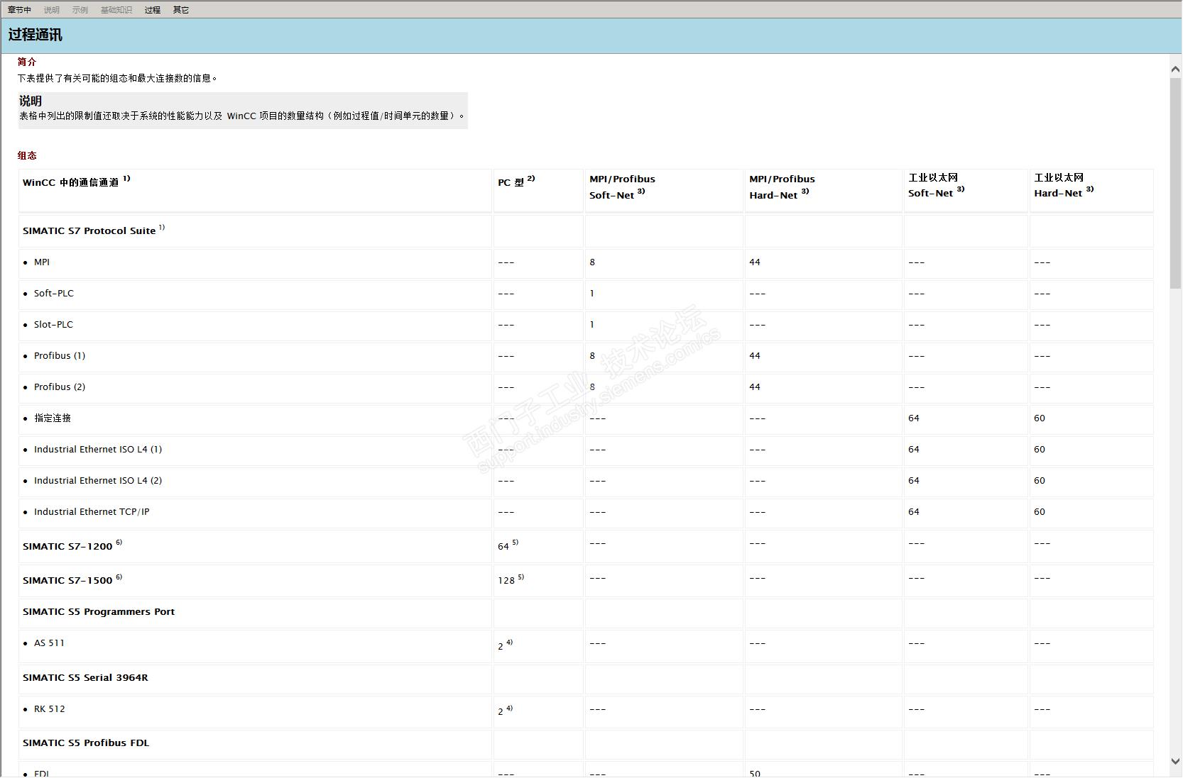1183x778 pixels.
Task: Click the 简介 section heading
Action: tap(27, 62)
